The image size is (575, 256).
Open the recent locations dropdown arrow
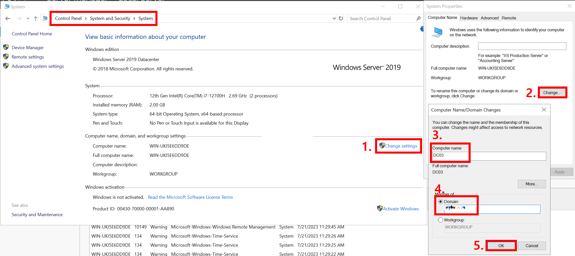(28, 18)
